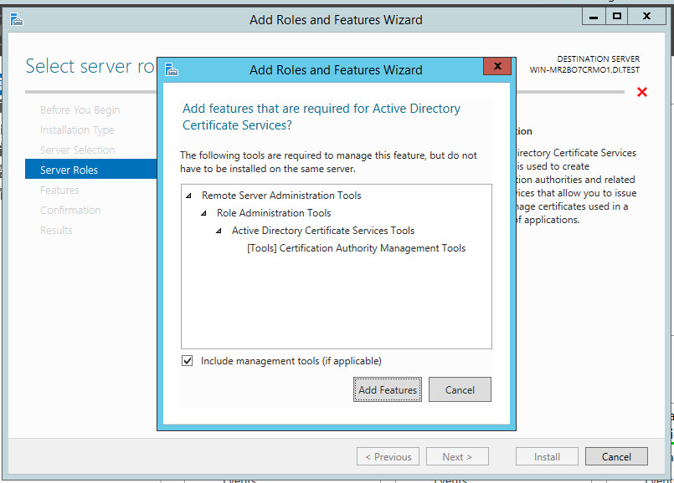Close the Add features required dialog

pos(497,67)
